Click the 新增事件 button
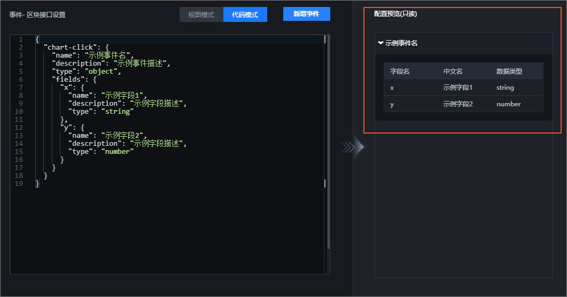This screenshot has height=297, width=567. tap(307, 14)
